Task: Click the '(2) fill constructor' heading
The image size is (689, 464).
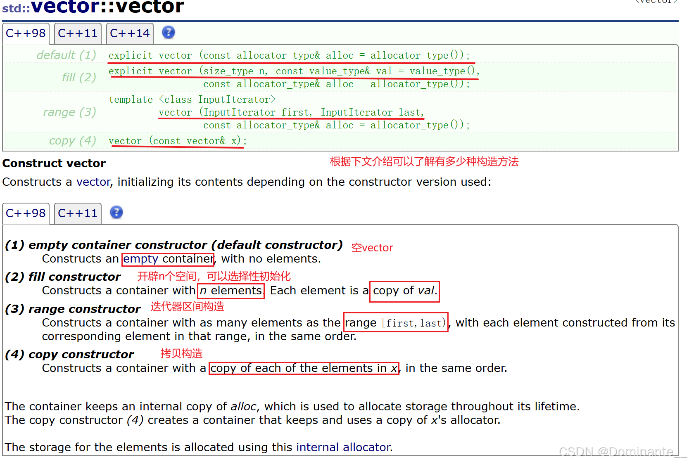Action: 63,277
